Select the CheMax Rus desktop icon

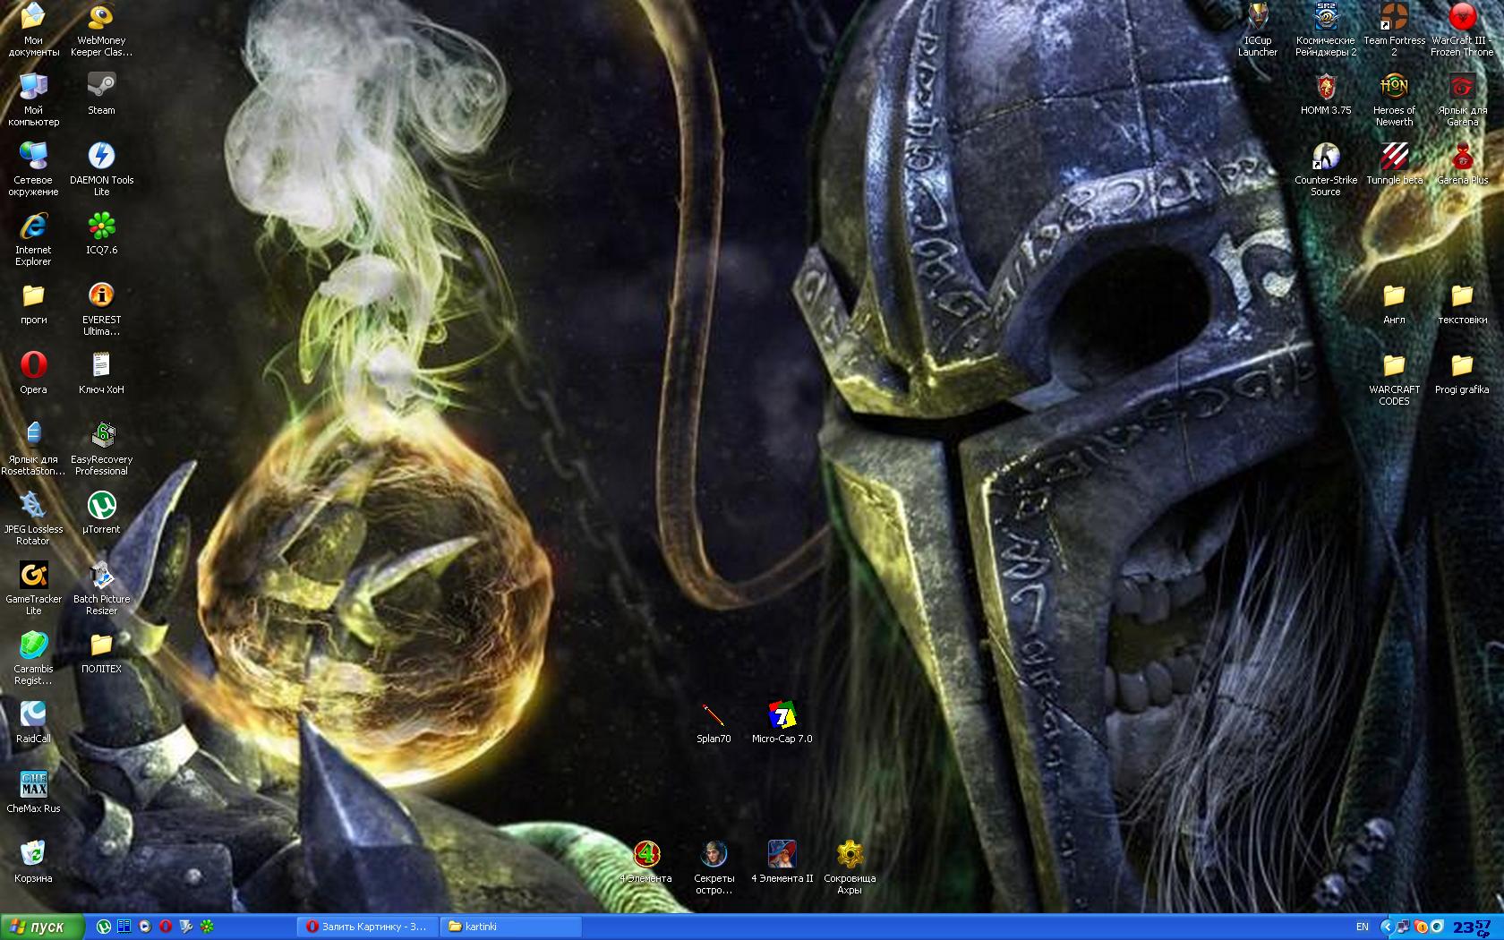coord(33,791)
